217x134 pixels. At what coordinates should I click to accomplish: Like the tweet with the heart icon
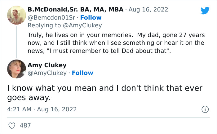[x=12, y=126]
